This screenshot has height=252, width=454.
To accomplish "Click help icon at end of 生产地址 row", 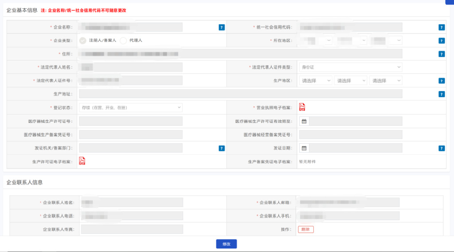I will (442, 94).
